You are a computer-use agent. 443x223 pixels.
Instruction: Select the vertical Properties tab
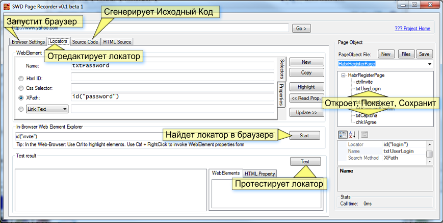click(281, 94)
